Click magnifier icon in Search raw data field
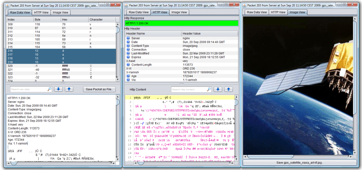Viewport: 362px width, 170px height. [x=49, y=89]
